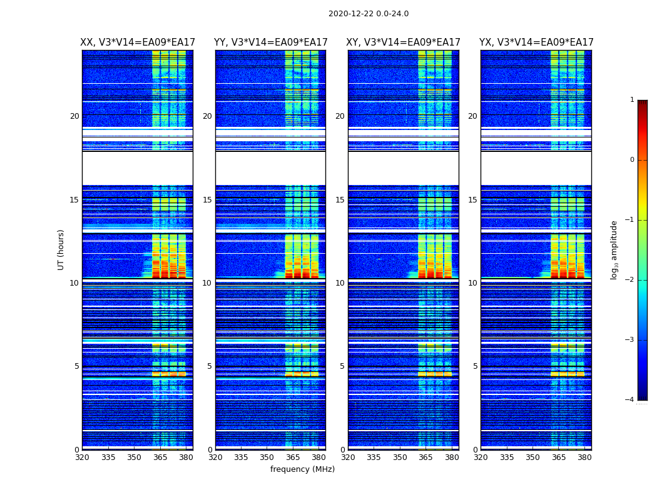657x500 pixels.
Task: Click the figure title "2020-12-22 0.0-24.0"
Action: [368, 14]
